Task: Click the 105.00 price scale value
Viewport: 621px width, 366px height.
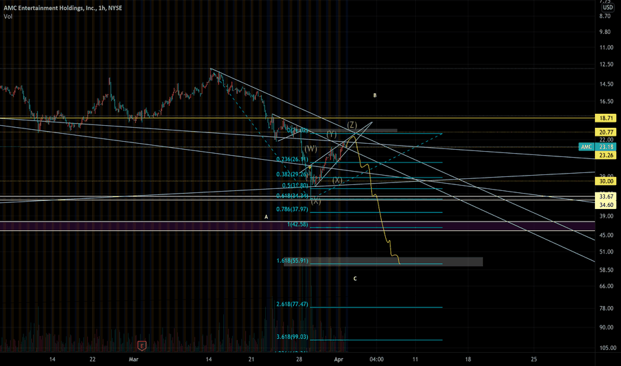Action: [608, 348]
